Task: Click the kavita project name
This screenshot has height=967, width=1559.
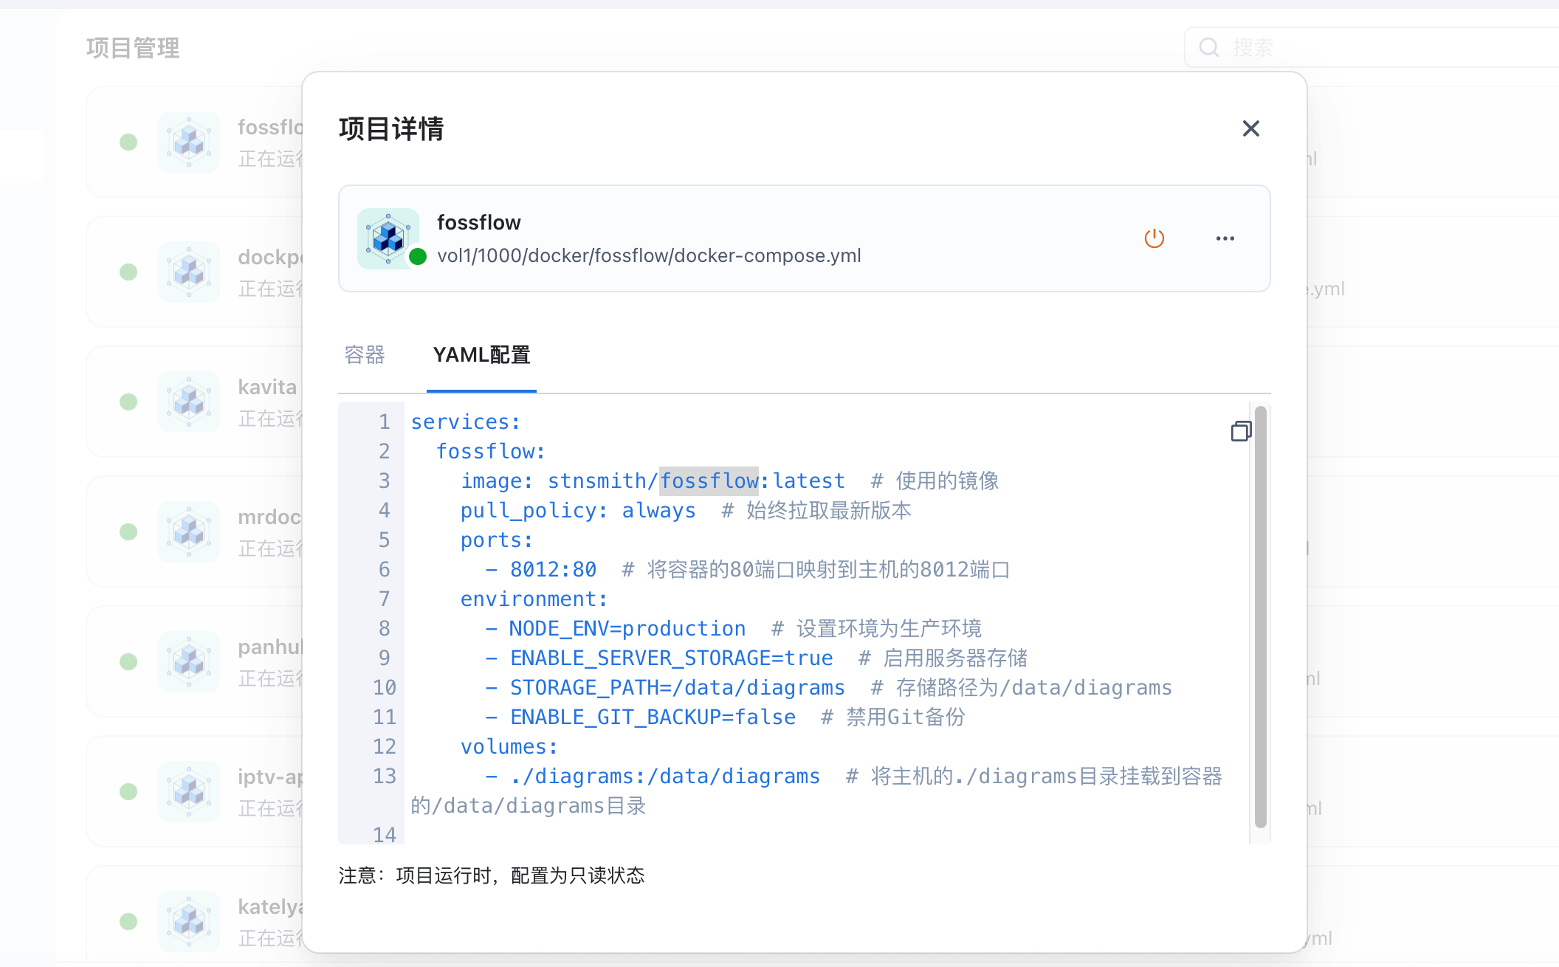Action: coord(267,387)
